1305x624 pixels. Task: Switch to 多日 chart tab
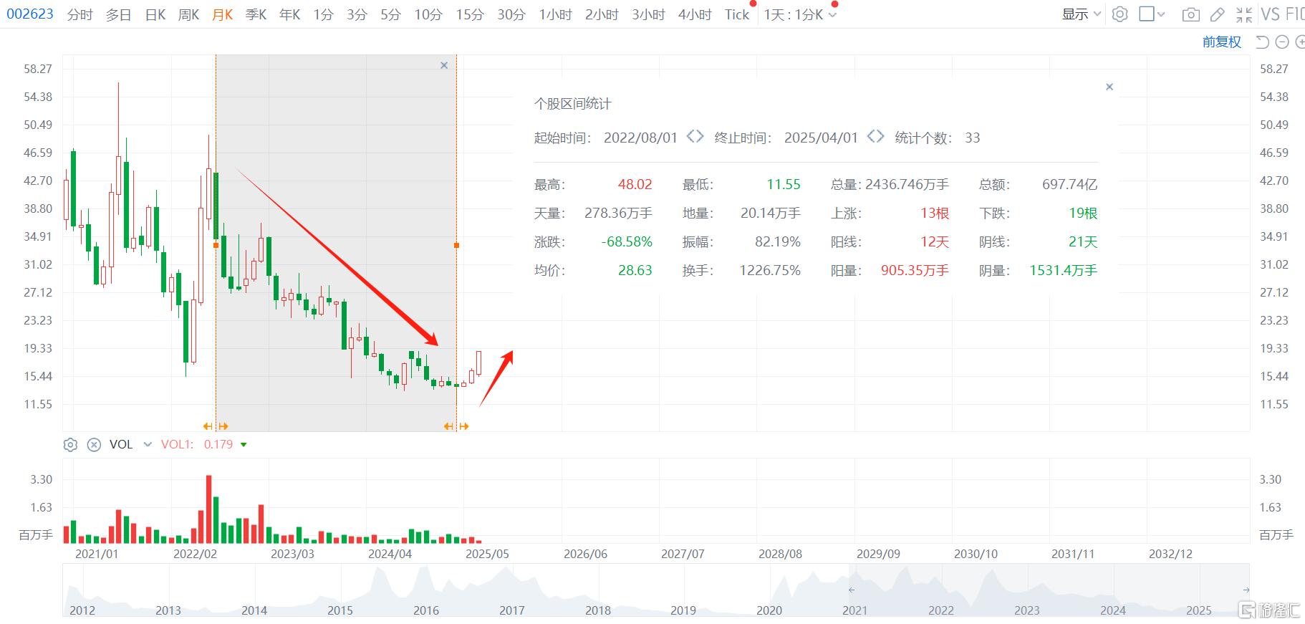(x=119, y=15)
